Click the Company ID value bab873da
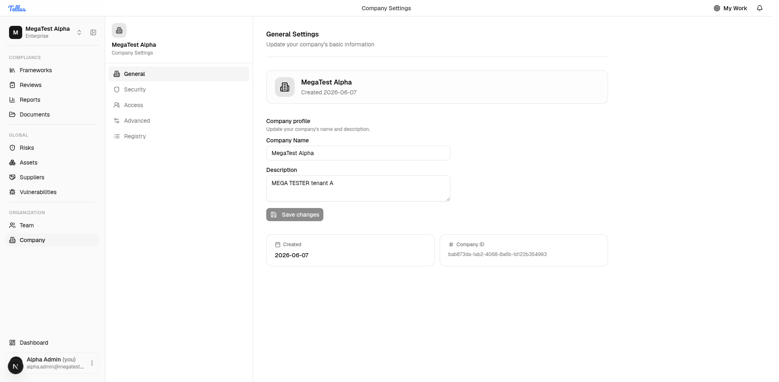This screenshot has height=382, width=779. point(498,254)
